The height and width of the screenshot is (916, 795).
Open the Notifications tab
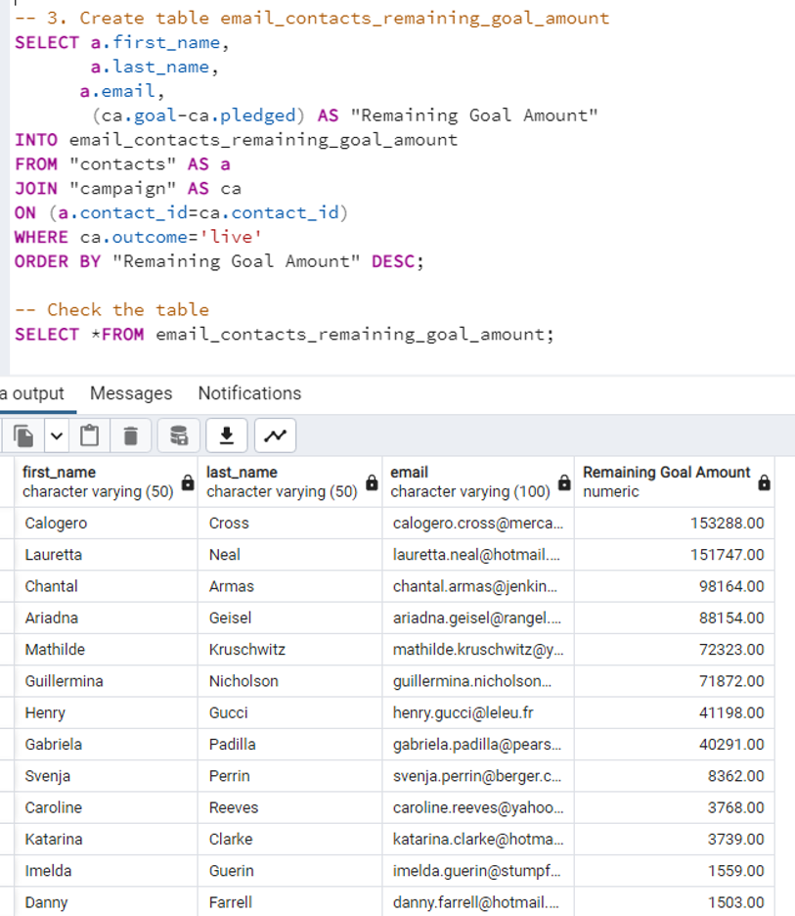pos(248,393)
